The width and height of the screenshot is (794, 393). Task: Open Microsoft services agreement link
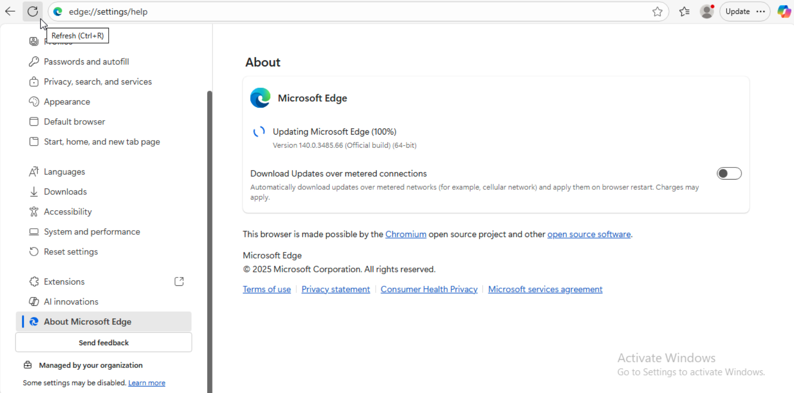pyautogui.click(x=545, y=289)
